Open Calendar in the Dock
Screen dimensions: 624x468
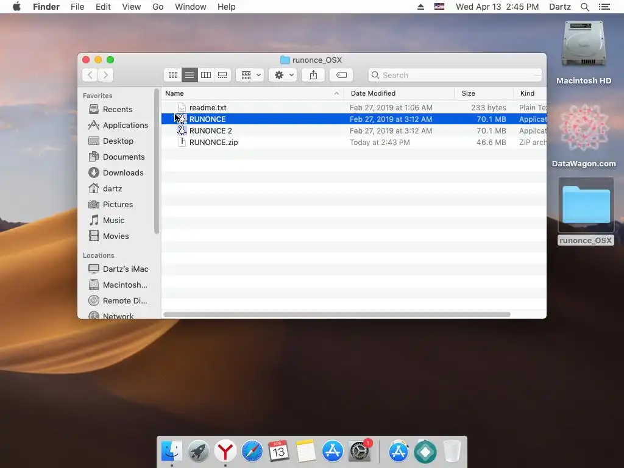coord(278,452)
